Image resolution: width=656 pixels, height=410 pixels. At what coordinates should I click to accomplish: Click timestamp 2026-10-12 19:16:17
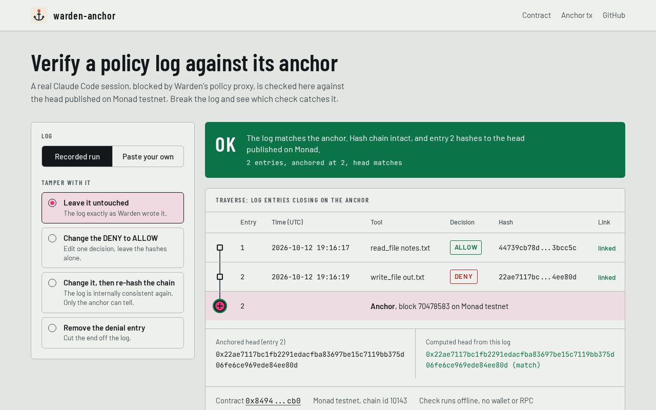(311, 248)
